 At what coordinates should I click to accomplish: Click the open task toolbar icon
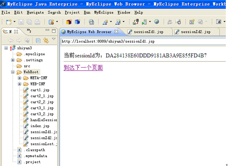coord(170,22)
